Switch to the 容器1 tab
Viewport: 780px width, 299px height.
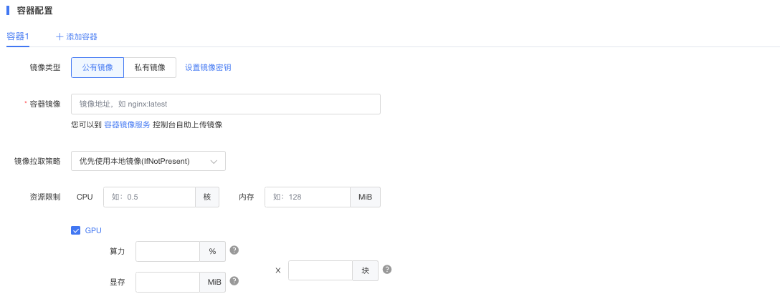[x=18, y=36]
